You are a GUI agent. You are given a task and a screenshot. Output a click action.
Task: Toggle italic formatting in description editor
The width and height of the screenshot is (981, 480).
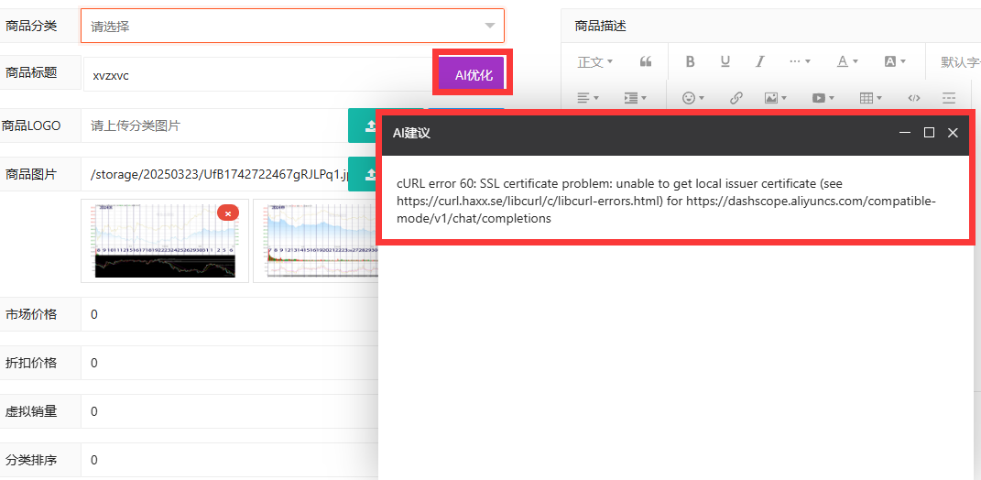pos(759,61)
